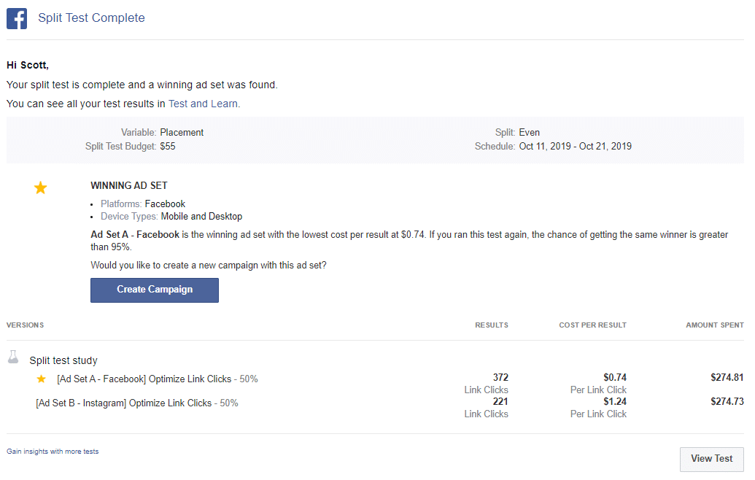This screenshot has height=480, width=755.
Task: Click the Device Types: Mobile and Desktop bullet
Action: pos(171,217)
